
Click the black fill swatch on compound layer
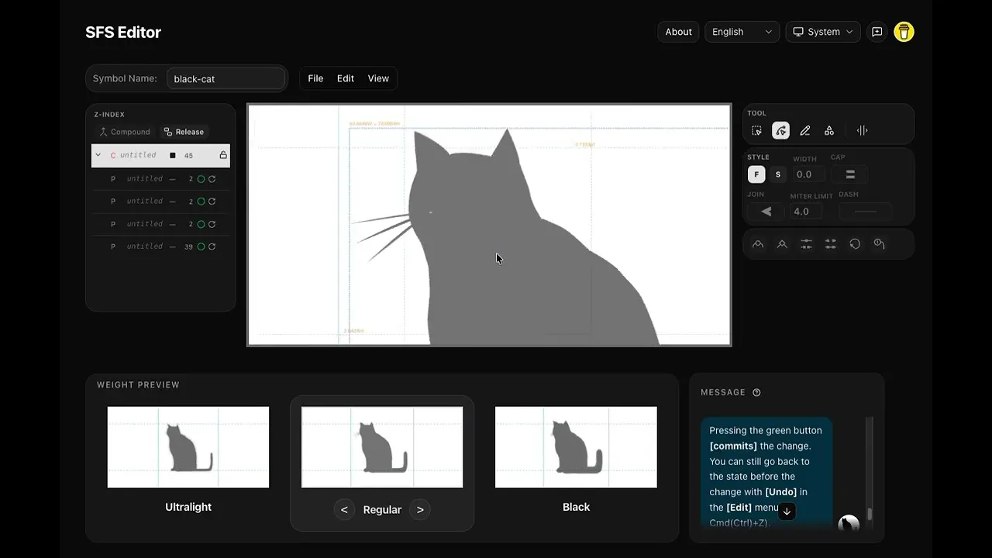click(x=173, y=156)
